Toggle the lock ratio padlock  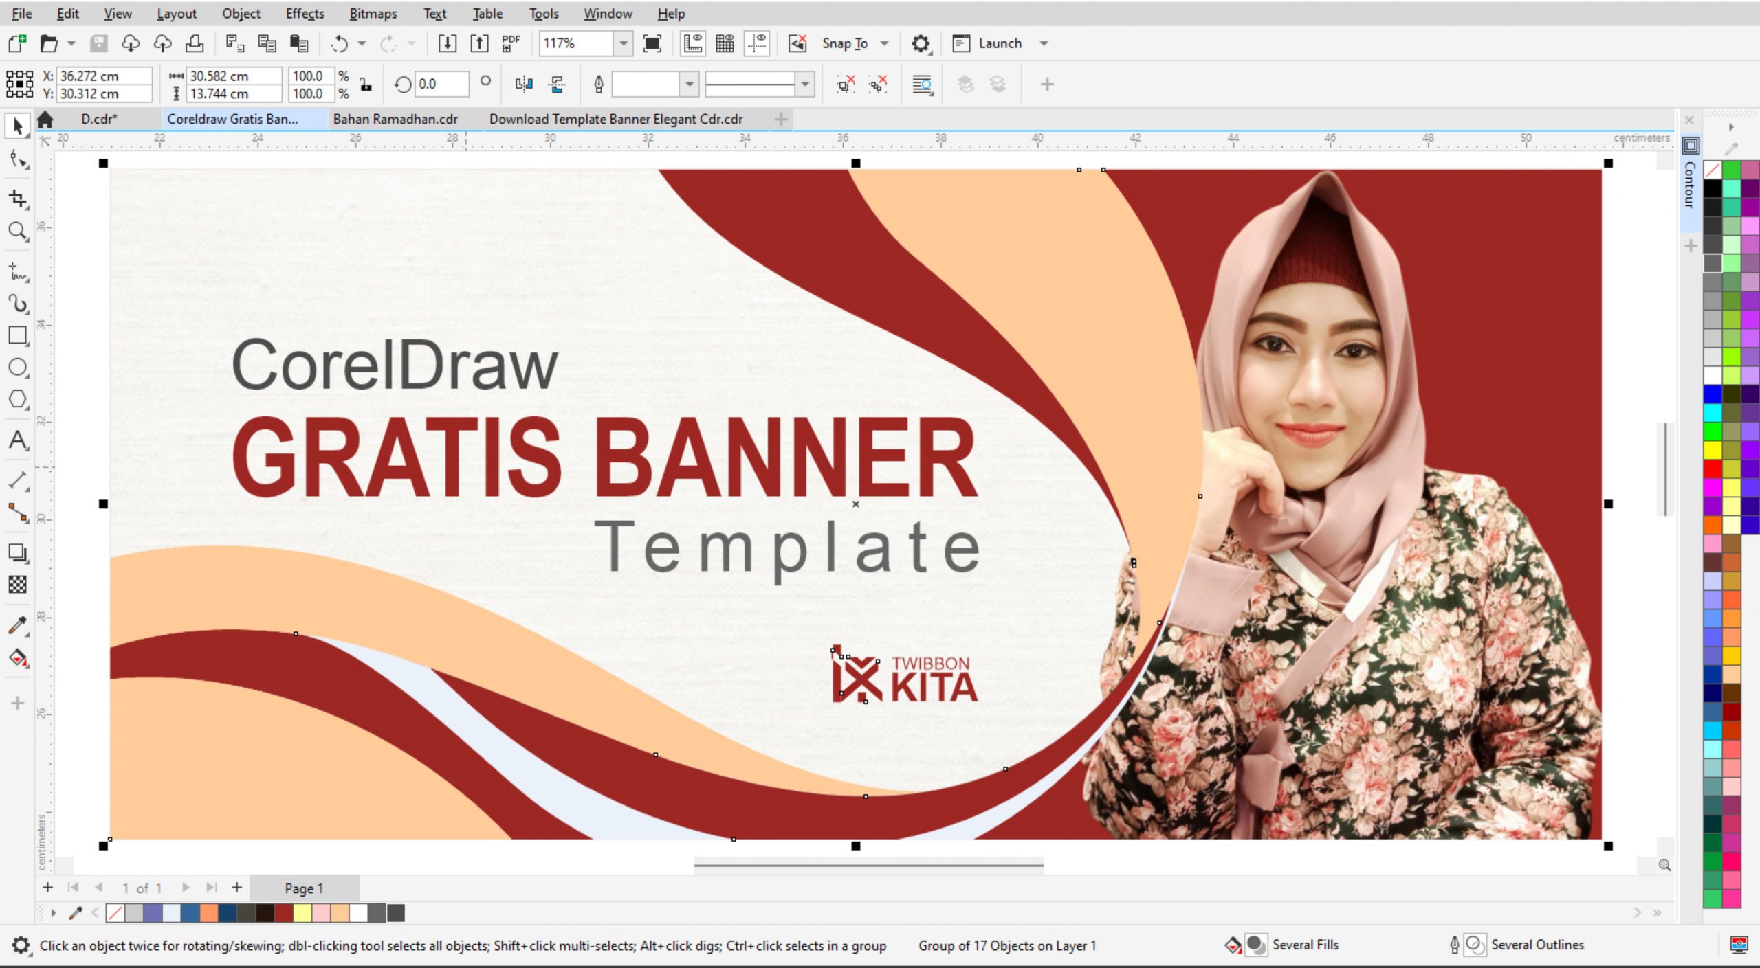click(366, 85)
